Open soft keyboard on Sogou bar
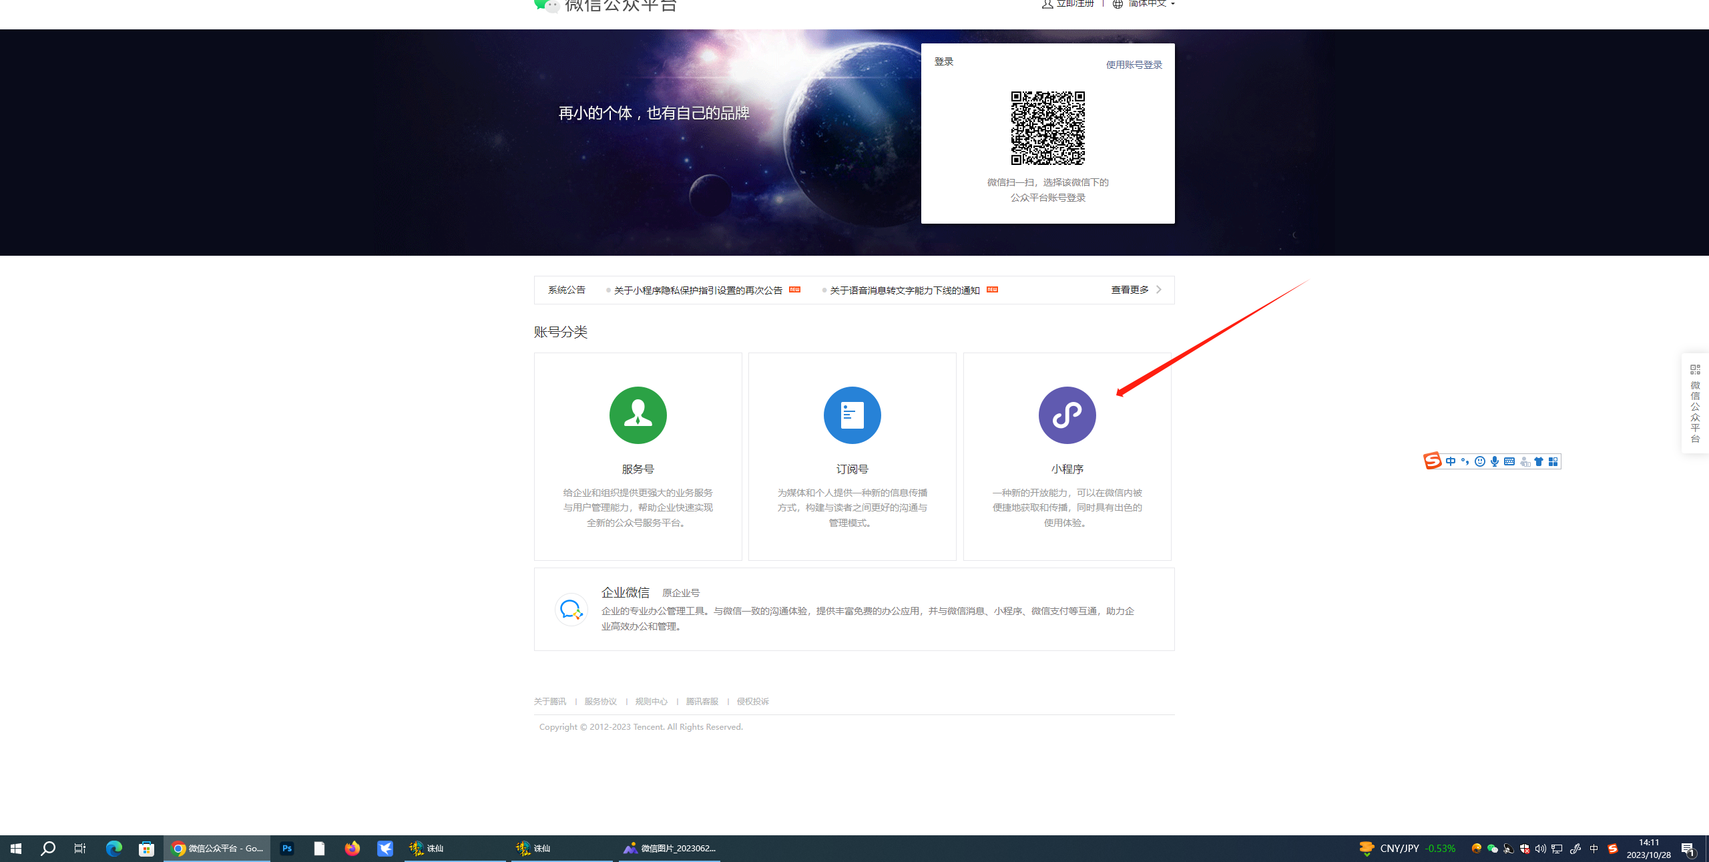Image resolution: width=1709 pixels, height=862 pixels. pos(1509,461)
